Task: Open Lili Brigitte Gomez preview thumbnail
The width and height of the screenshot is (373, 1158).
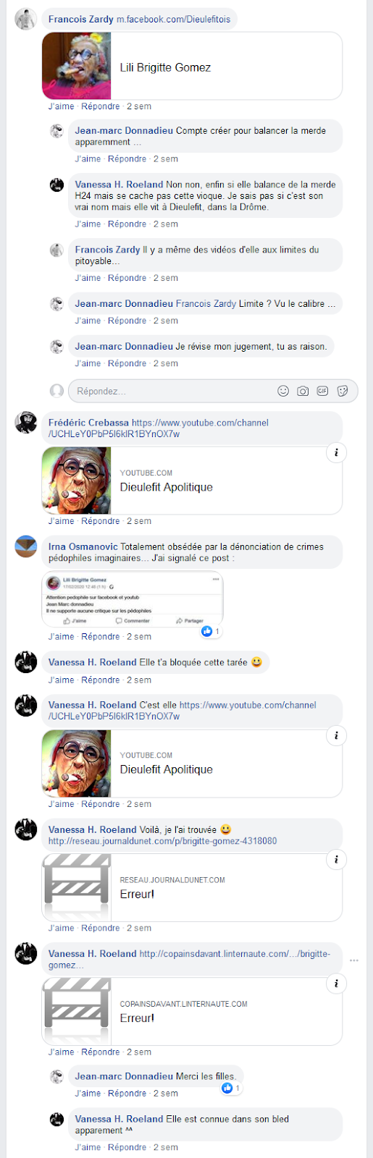Action: [x=77, y=66]
